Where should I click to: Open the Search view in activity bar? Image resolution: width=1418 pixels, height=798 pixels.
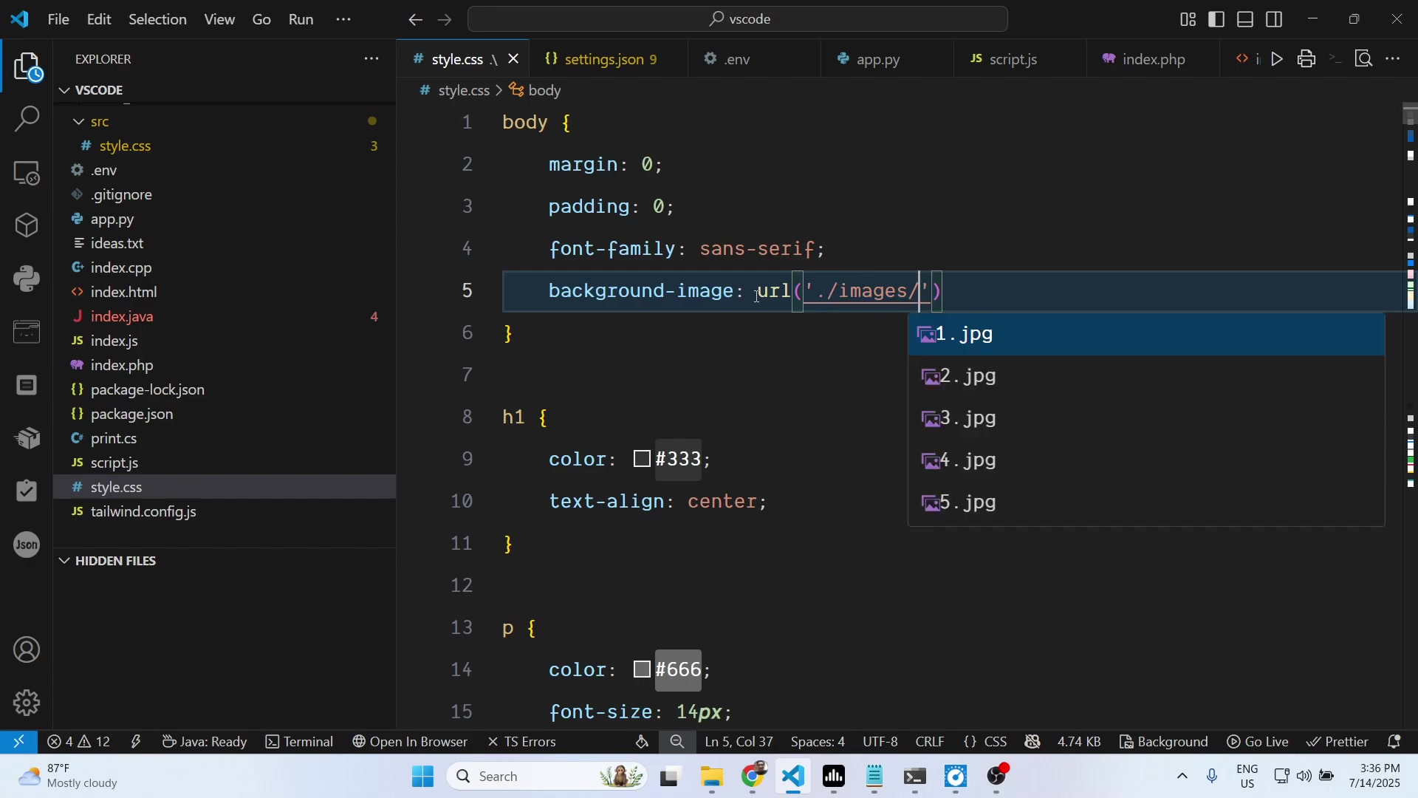tap(27, 119)
